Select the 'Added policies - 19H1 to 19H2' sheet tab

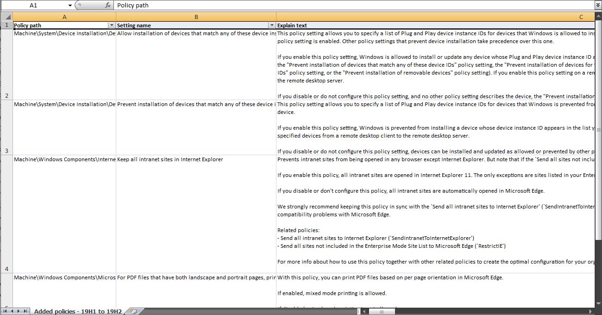pyautogui.click(x=78, y=311)
